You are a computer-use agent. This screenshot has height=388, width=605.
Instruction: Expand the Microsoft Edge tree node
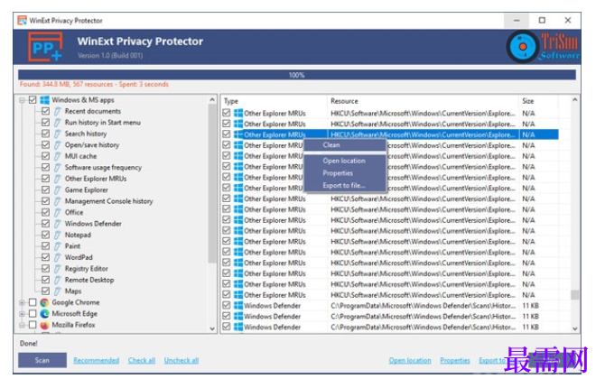click(23, 314)
